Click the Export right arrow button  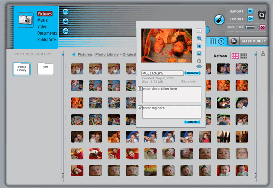click(250, 19)
